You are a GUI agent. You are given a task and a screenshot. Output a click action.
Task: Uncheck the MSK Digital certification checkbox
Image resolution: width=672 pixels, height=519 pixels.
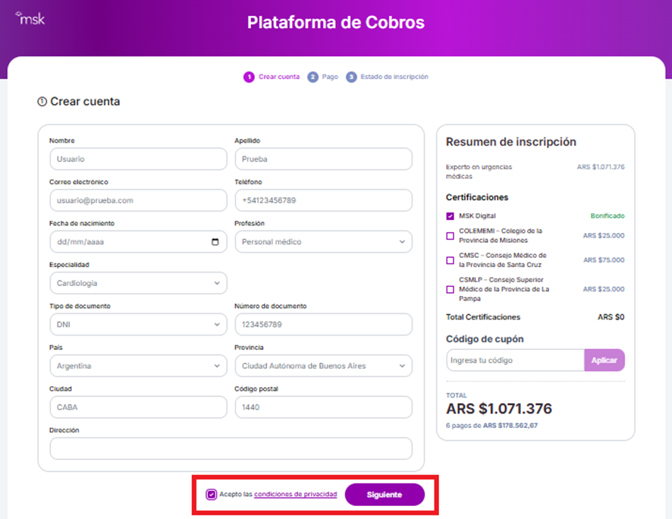coord(450,216)
